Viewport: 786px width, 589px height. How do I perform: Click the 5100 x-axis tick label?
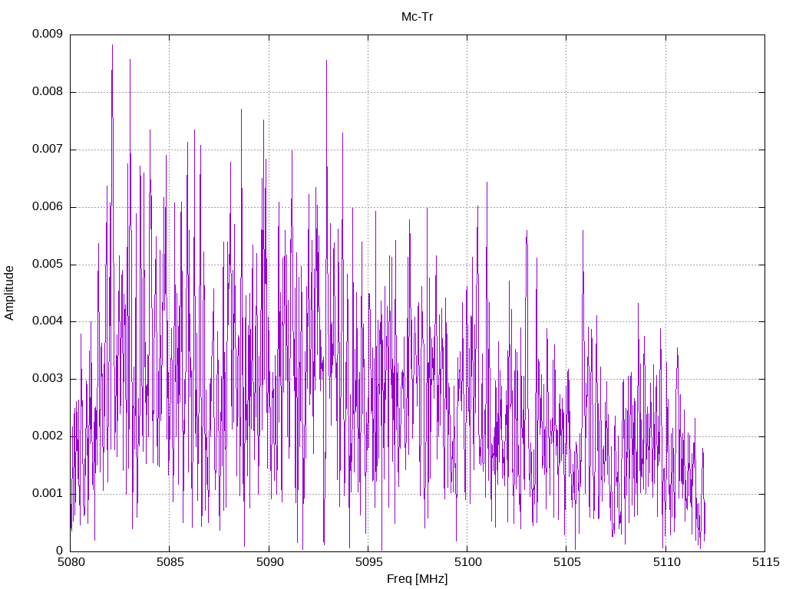pos(467,562)
